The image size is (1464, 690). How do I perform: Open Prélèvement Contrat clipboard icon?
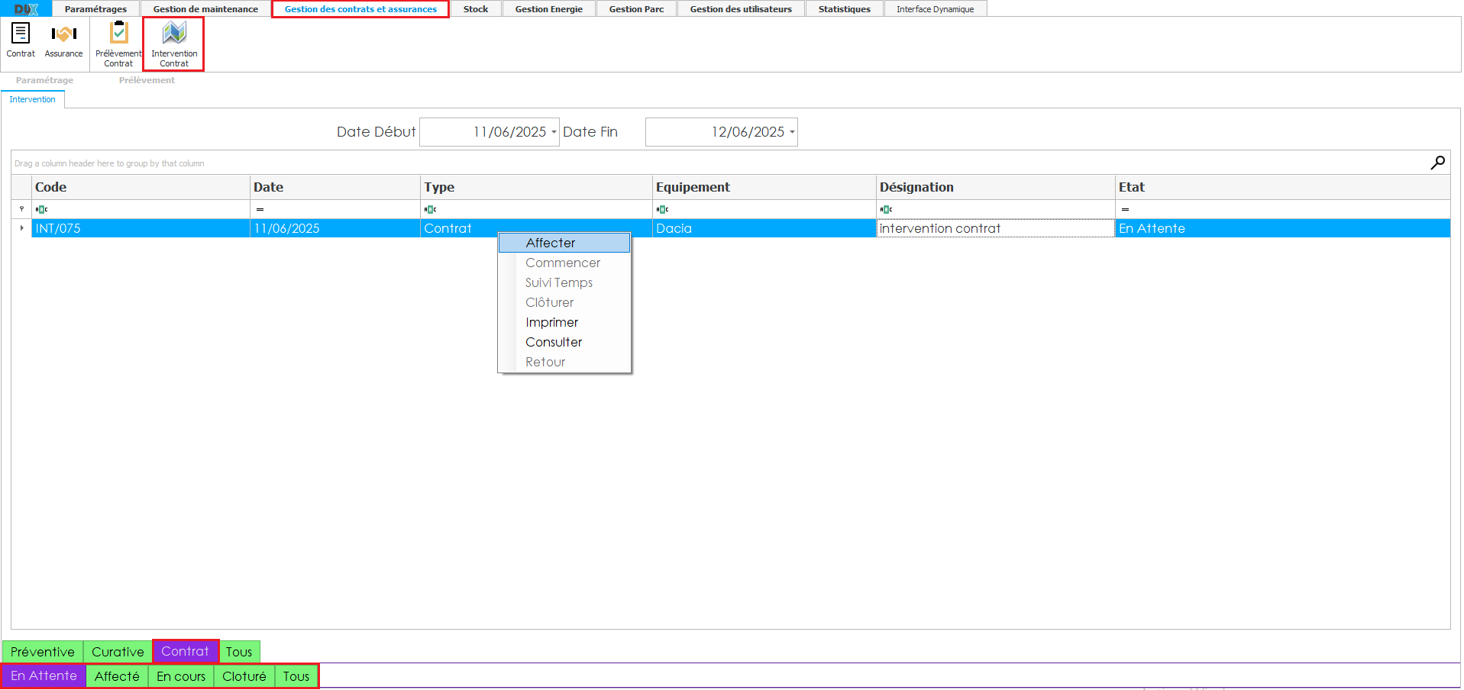pos(118,34)
